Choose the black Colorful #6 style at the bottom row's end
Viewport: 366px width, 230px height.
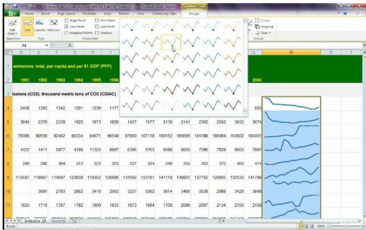pyautogui.click(x=232, y=105)
